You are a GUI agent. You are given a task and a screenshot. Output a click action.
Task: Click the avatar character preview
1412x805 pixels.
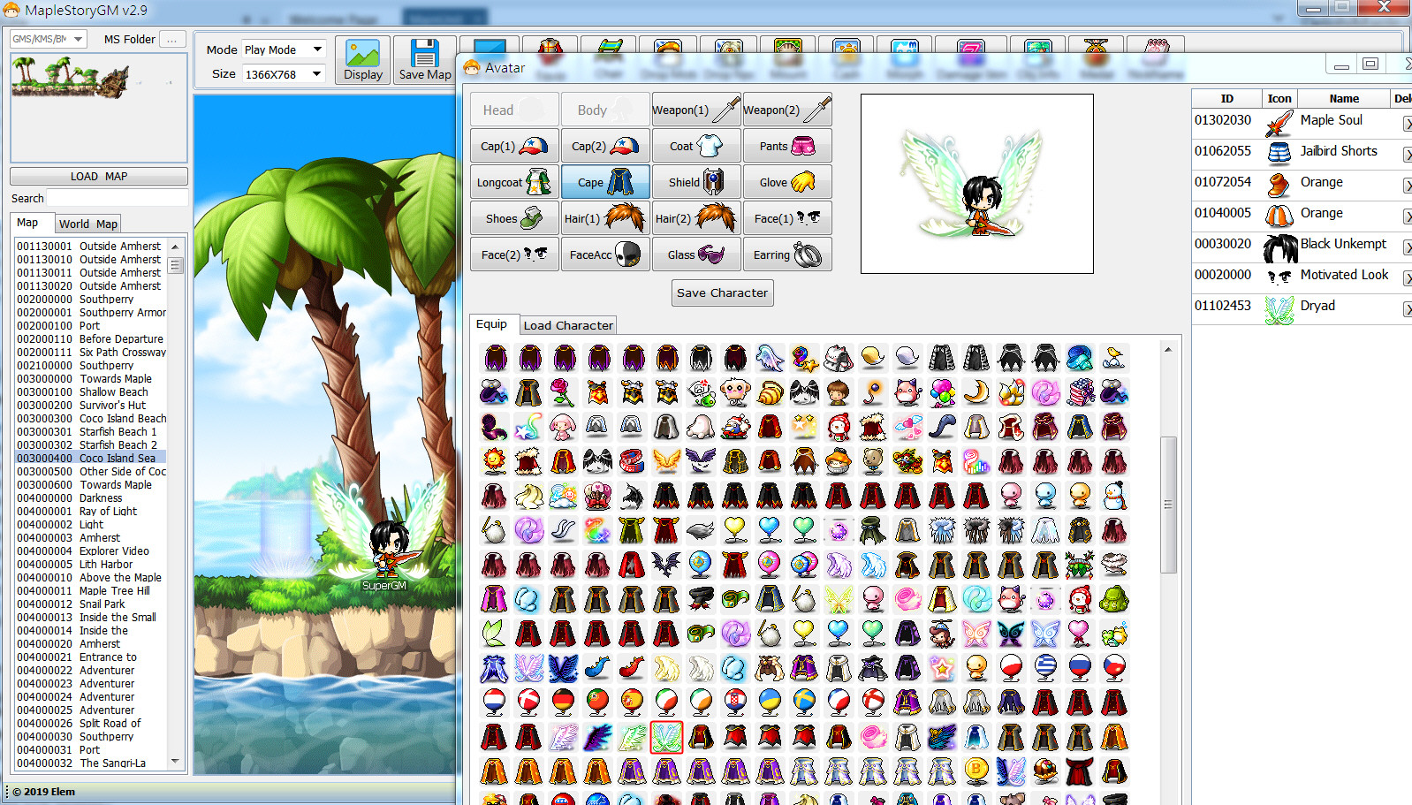click(x=976, y=184)
